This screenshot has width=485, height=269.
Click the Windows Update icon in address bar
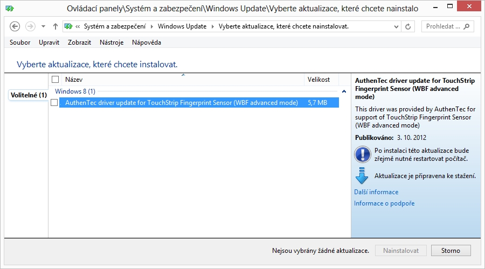[68, 26]
